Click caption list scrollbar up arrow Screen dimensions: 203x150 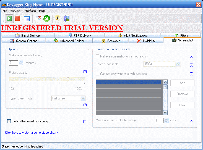click(x=165, y=82)
